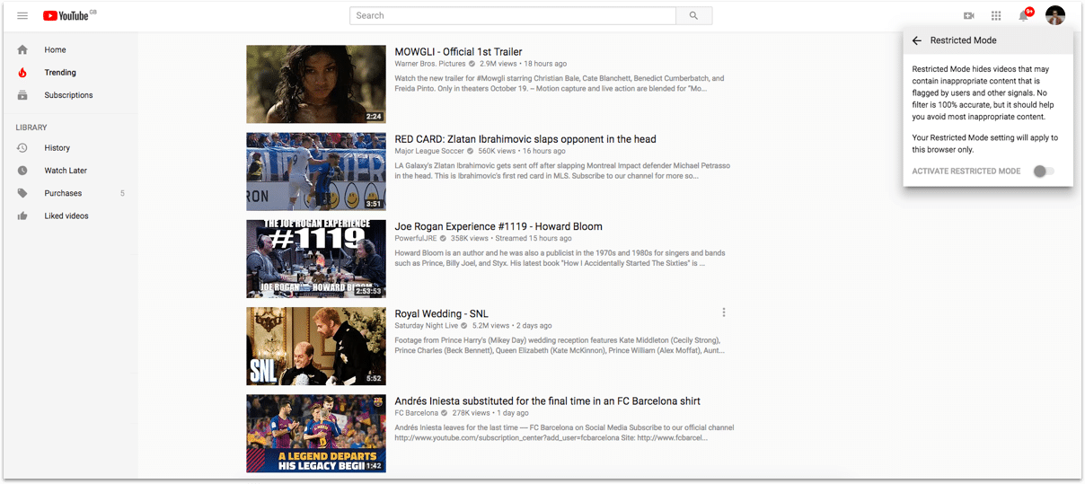This screenshot has height=484, width=1085.
Task: Click MOWGLI description mentioning Christian Bale
Action: point(560,84)
